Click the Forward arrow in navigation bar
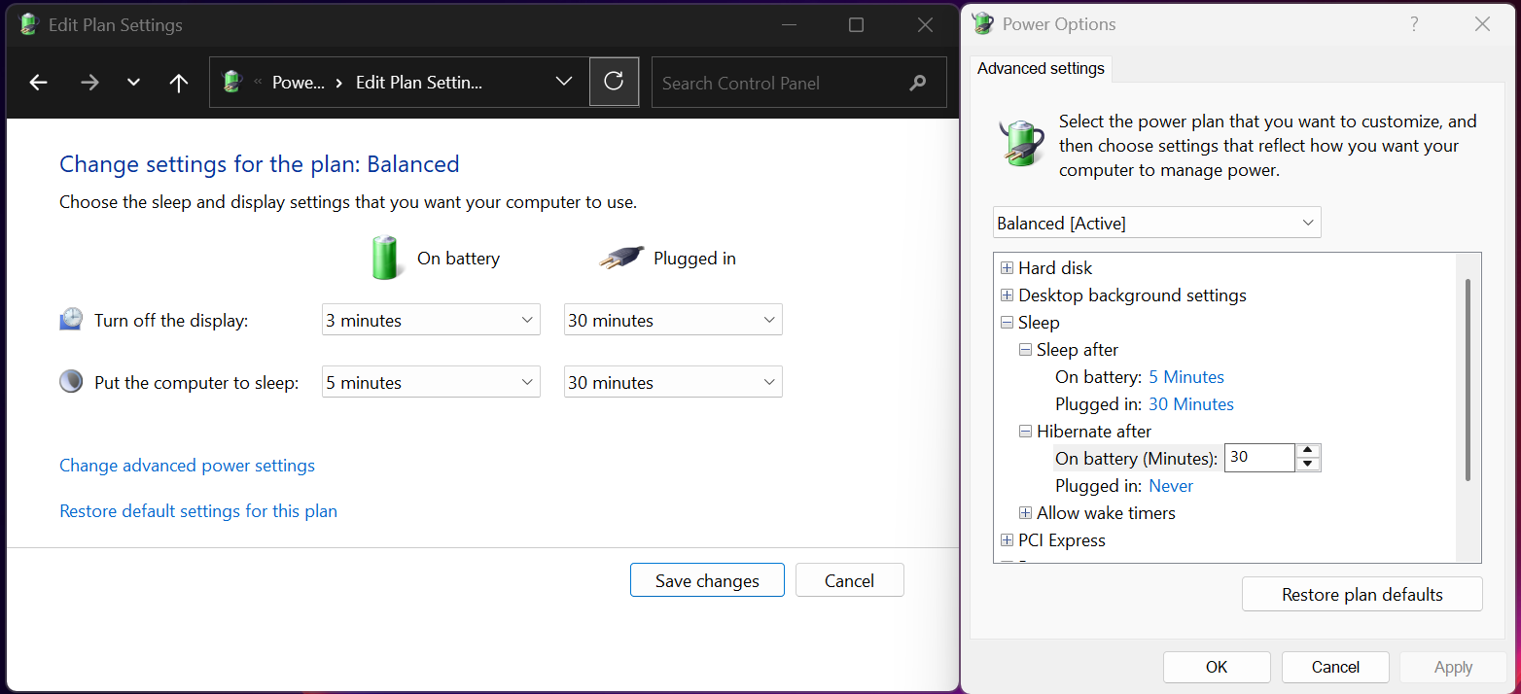This screenshot has height=694, width=1521. coord(89,83)
